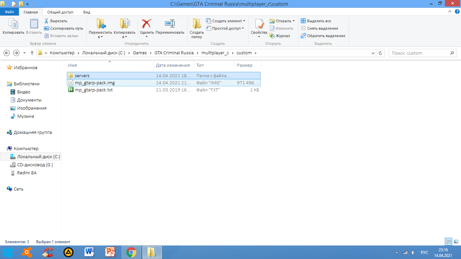The image size is (461, 259).
Task: Switch to the Вид ribbon tab
Action: [87, 12]
